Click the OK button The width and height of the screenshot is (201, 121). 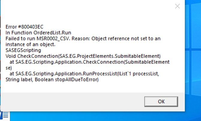161,101
